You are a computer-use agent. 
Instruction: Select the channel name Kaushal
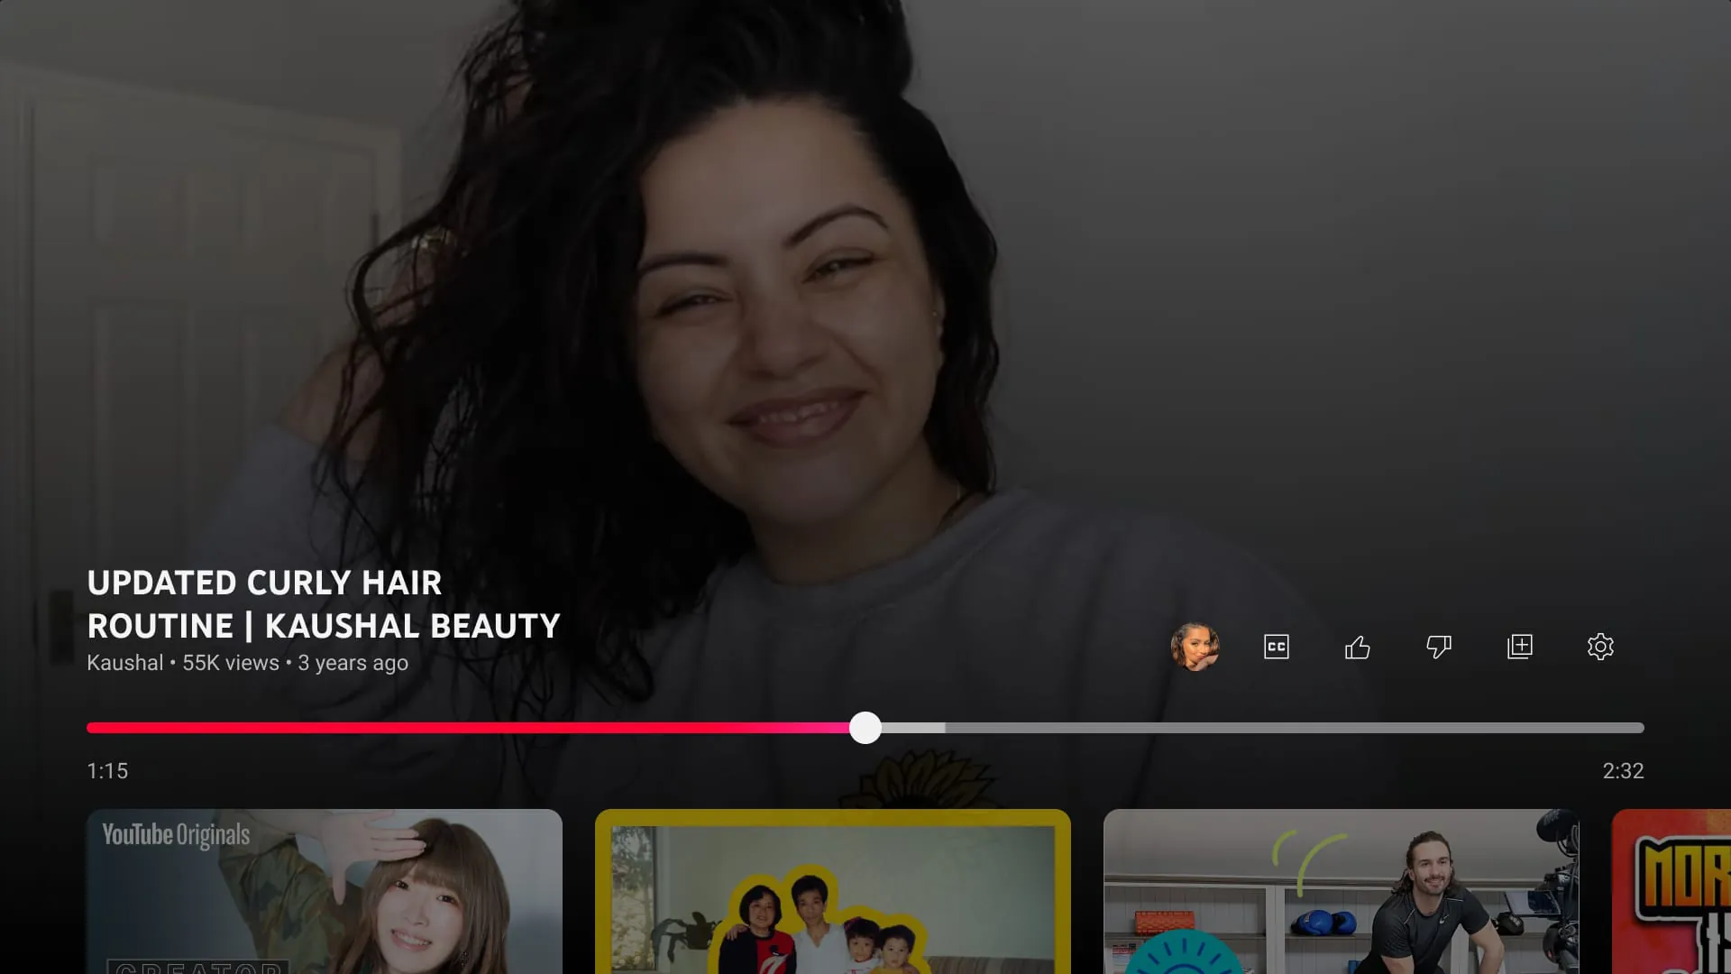(x=124, y=663)
